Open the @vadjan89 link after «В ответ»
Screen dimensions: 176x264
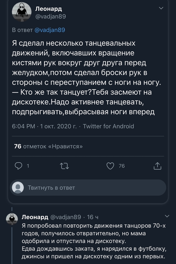[49, 30]
